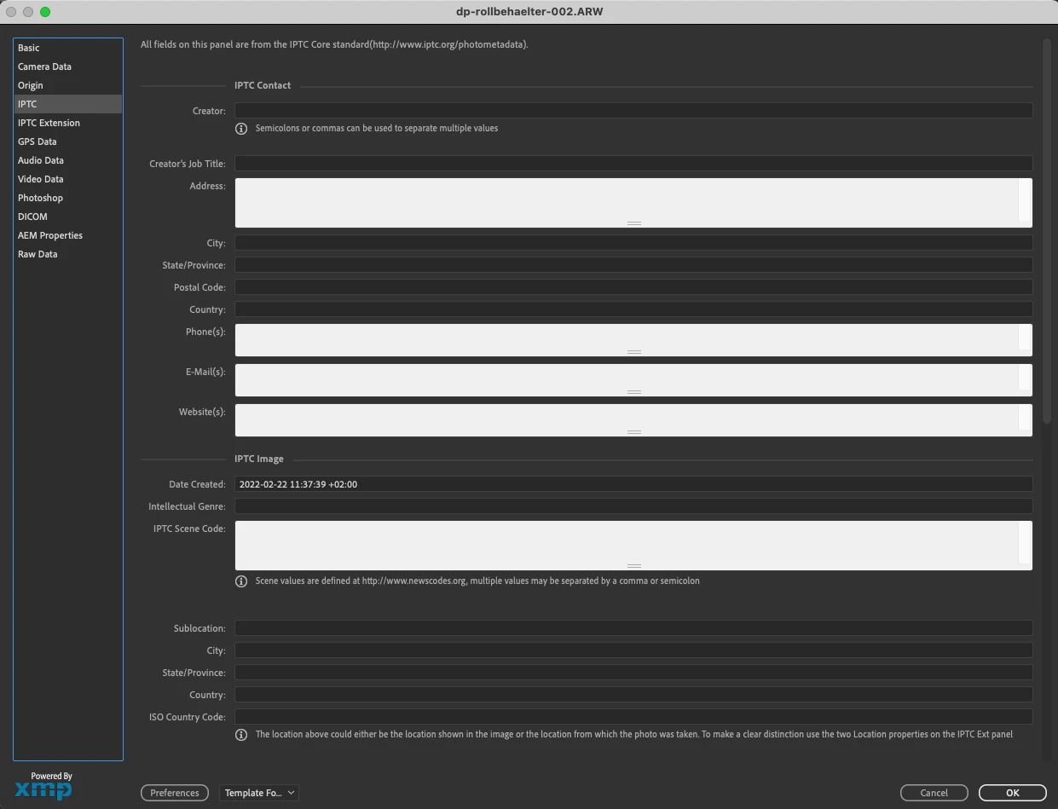Open the Basic metadata panel
The width and height of the screenshot is (1058, 809).
(68, 48)
